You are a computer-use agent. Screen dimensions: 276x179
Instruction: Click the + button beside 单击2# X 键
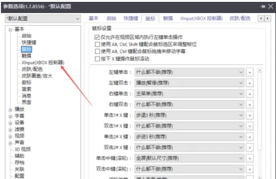pos(250,137)
